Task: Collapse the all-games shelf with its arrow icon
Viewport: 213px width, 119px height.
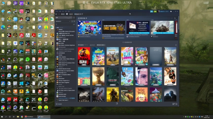Action: click(176, 45)
